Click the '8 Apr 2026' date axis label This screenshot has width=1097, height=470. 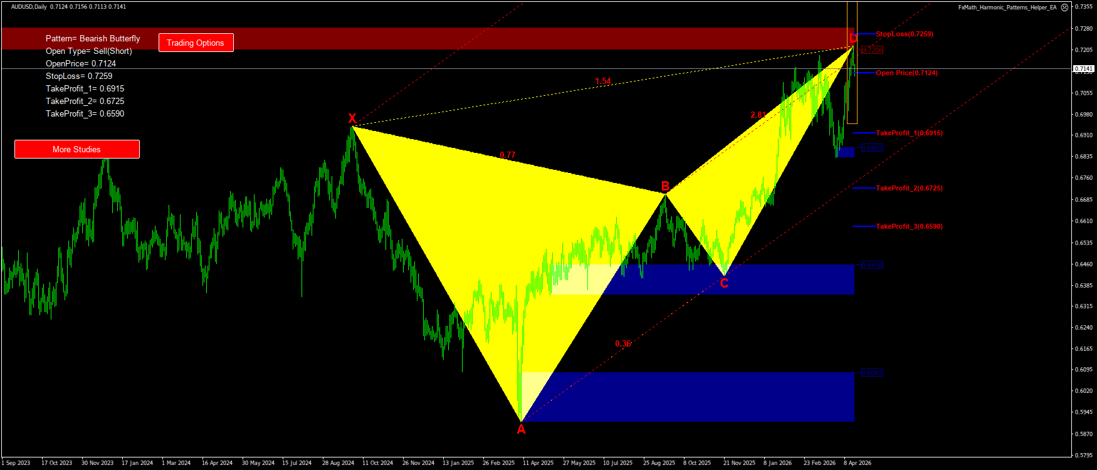(x=858, y=463)
